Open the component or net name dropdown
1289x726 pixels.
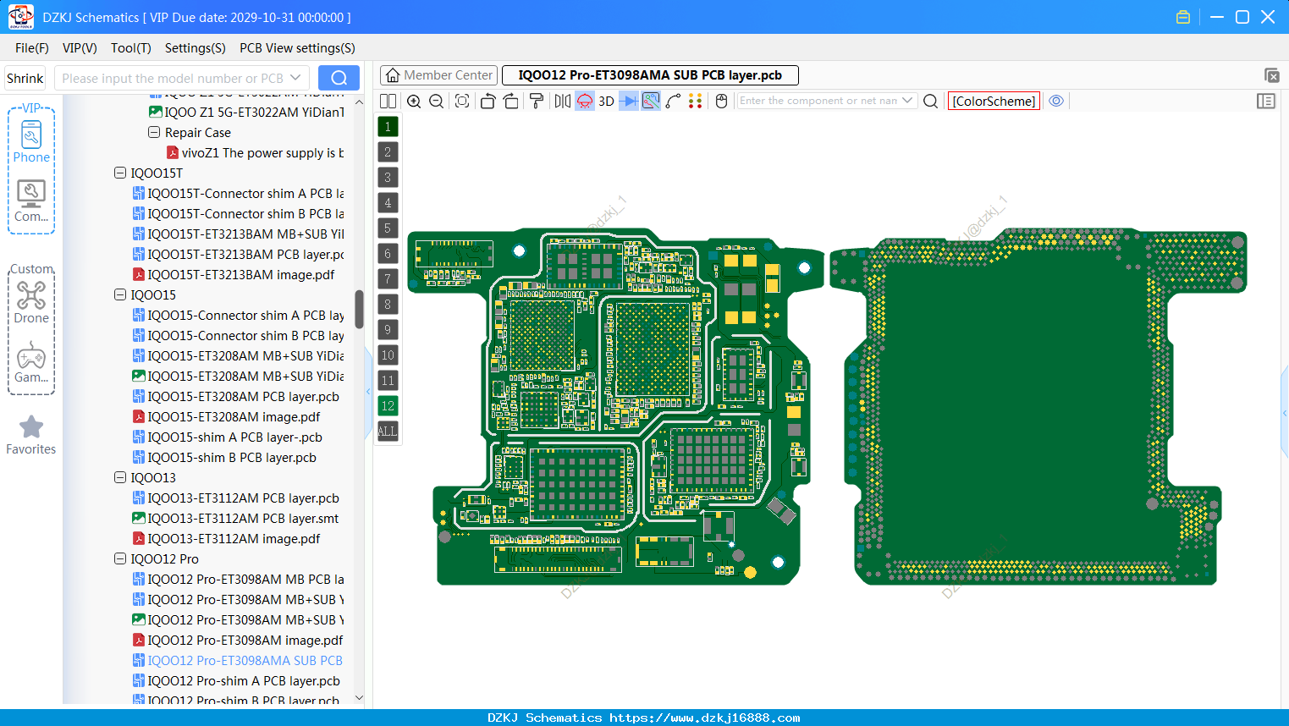[x=907, y=101]
